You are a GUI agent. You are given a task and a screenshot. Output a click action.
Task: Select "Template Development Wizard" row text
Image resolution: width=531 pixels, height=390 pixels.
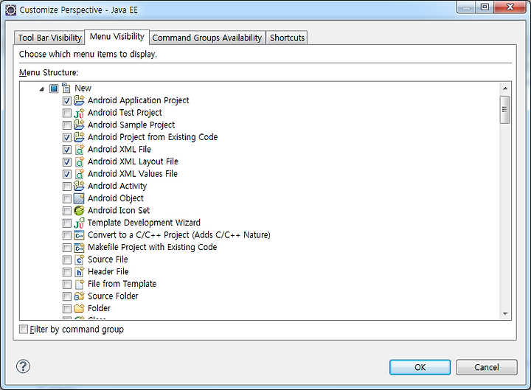(x=144, y=223)
